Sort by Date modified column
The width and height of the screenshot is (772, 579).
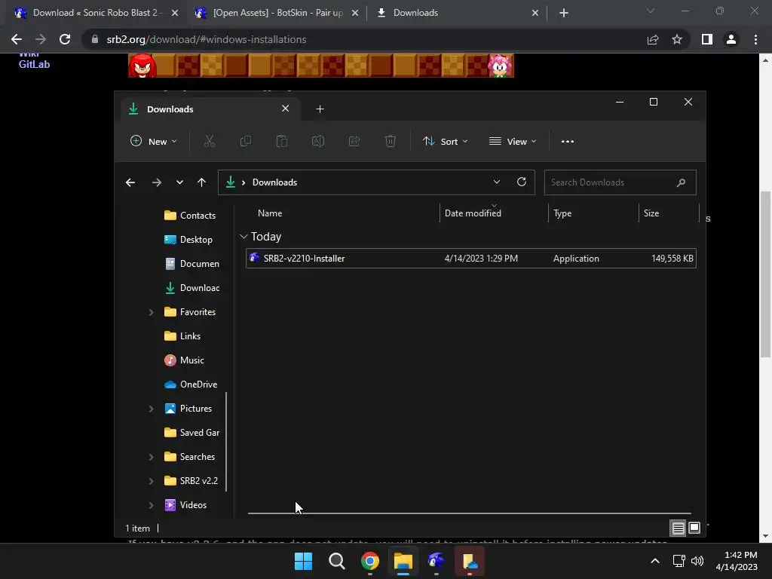pos(473,213)
